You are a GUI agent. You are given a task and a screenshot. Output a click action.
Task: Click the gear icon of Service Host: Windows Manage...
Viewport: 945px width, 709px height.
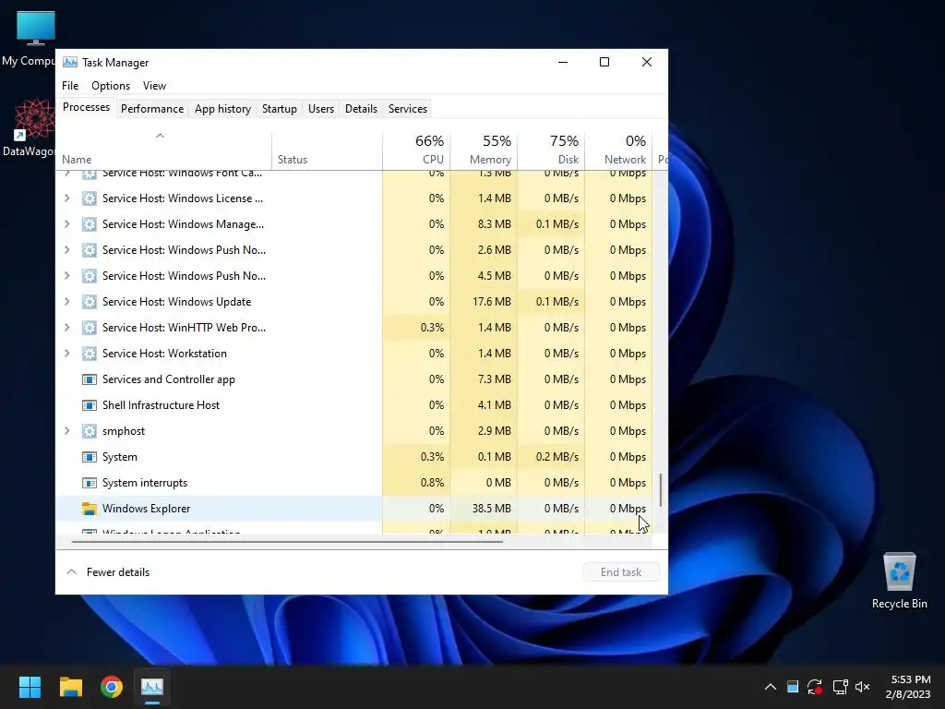click(90, 224)
